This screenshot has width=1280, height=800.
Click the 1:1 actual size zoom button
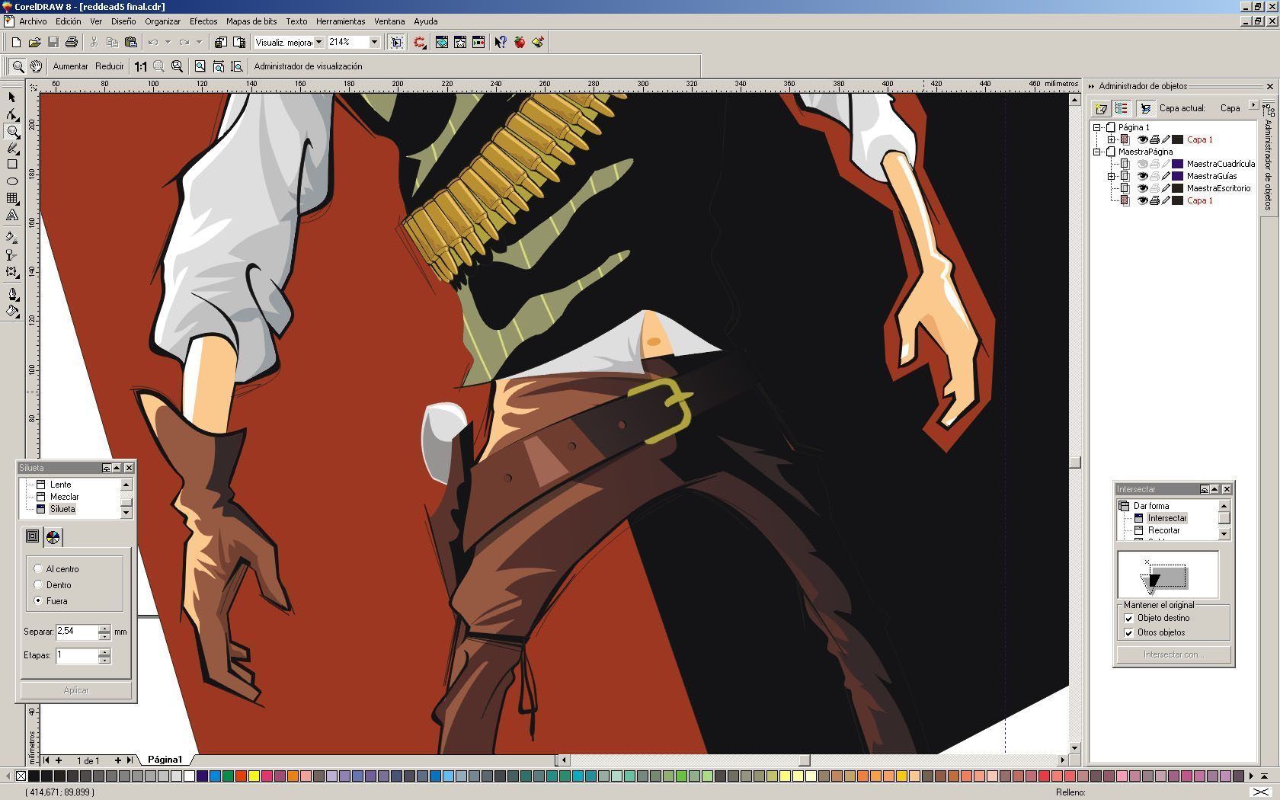141,66
